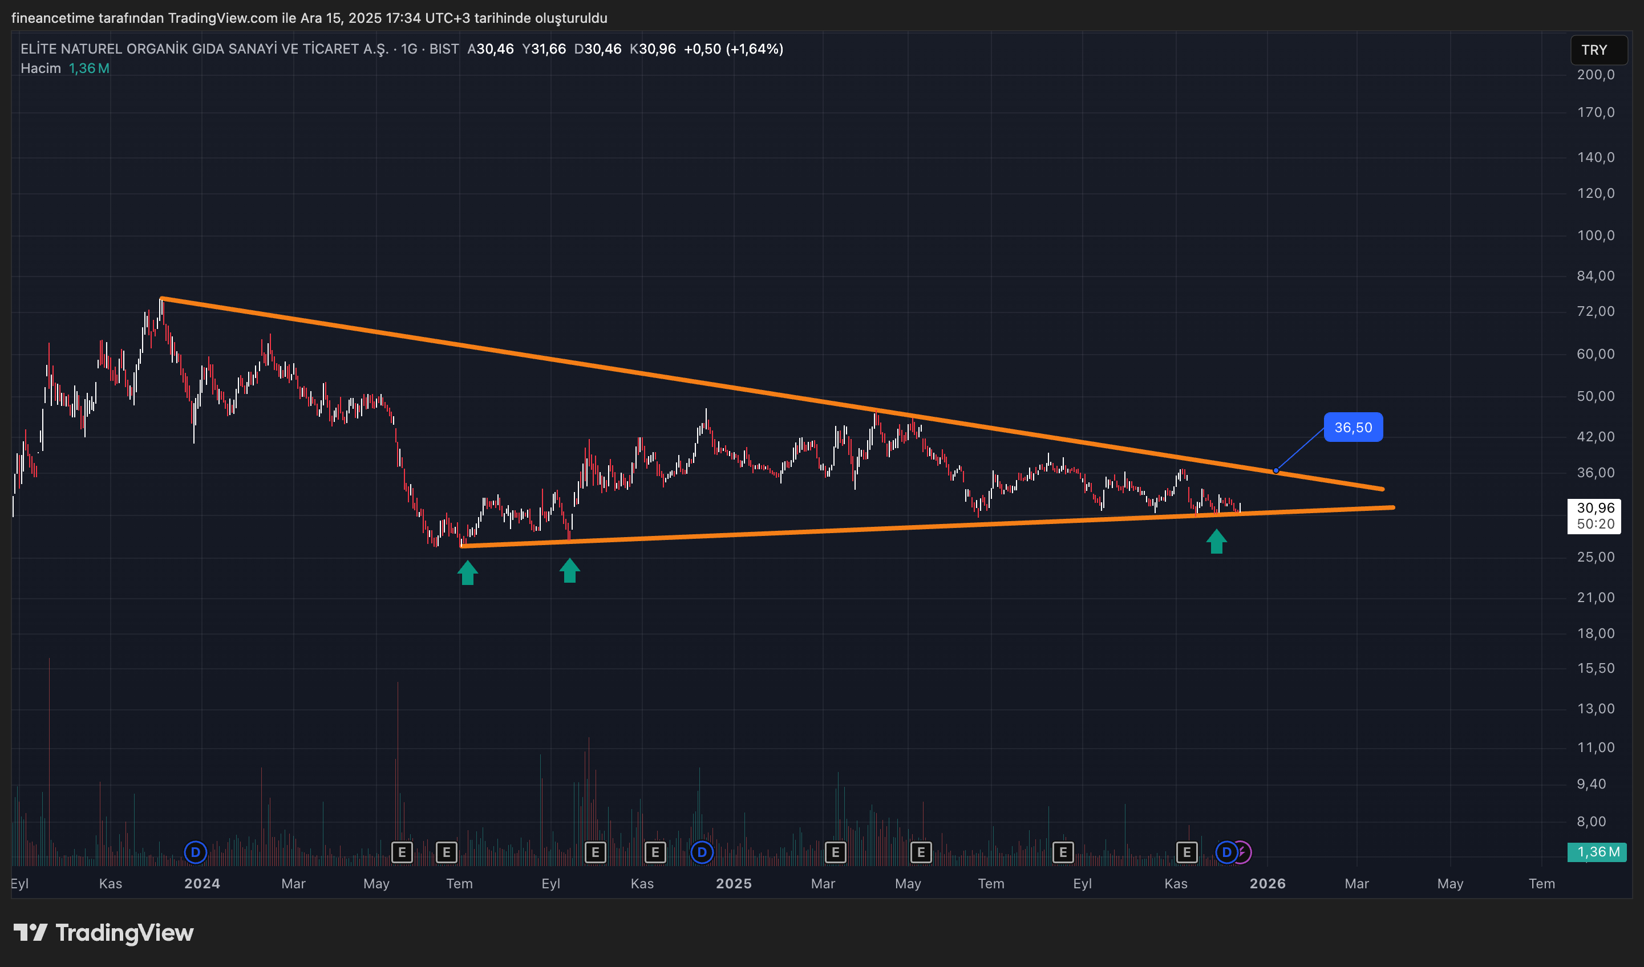Screen dimensions: 1644x967
Task: Click the 2025 label on time axis
Action: point(733,884)
